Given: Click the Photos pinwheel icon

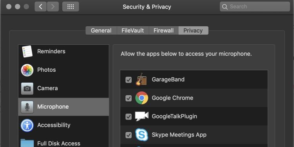Looking at the screenshot, I should (27, 70).
